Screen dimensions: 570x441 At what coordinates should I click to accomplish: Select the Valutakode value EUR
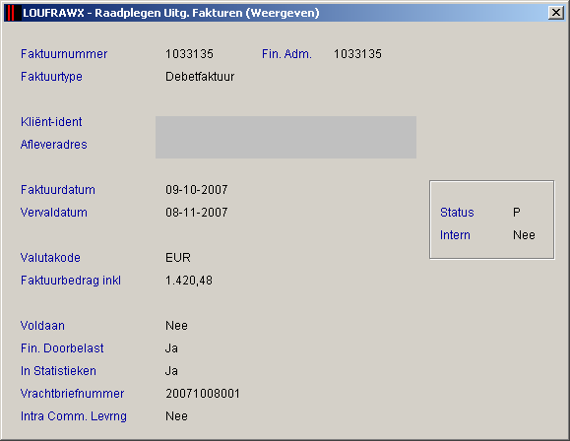[178, 258]
